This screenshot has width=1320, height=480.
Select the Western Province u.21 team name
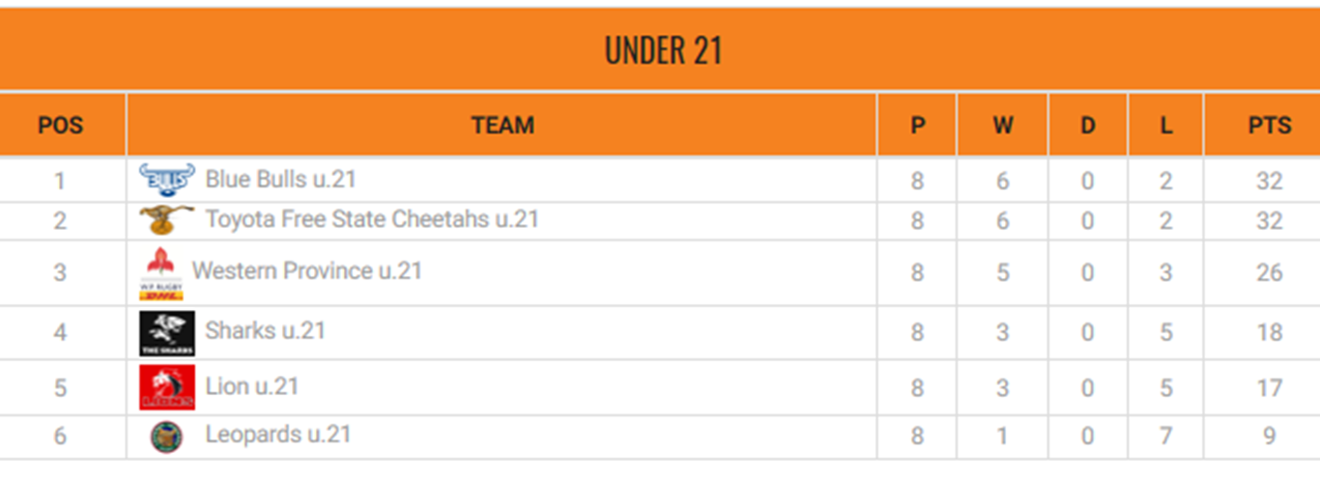tap(307, 270)
